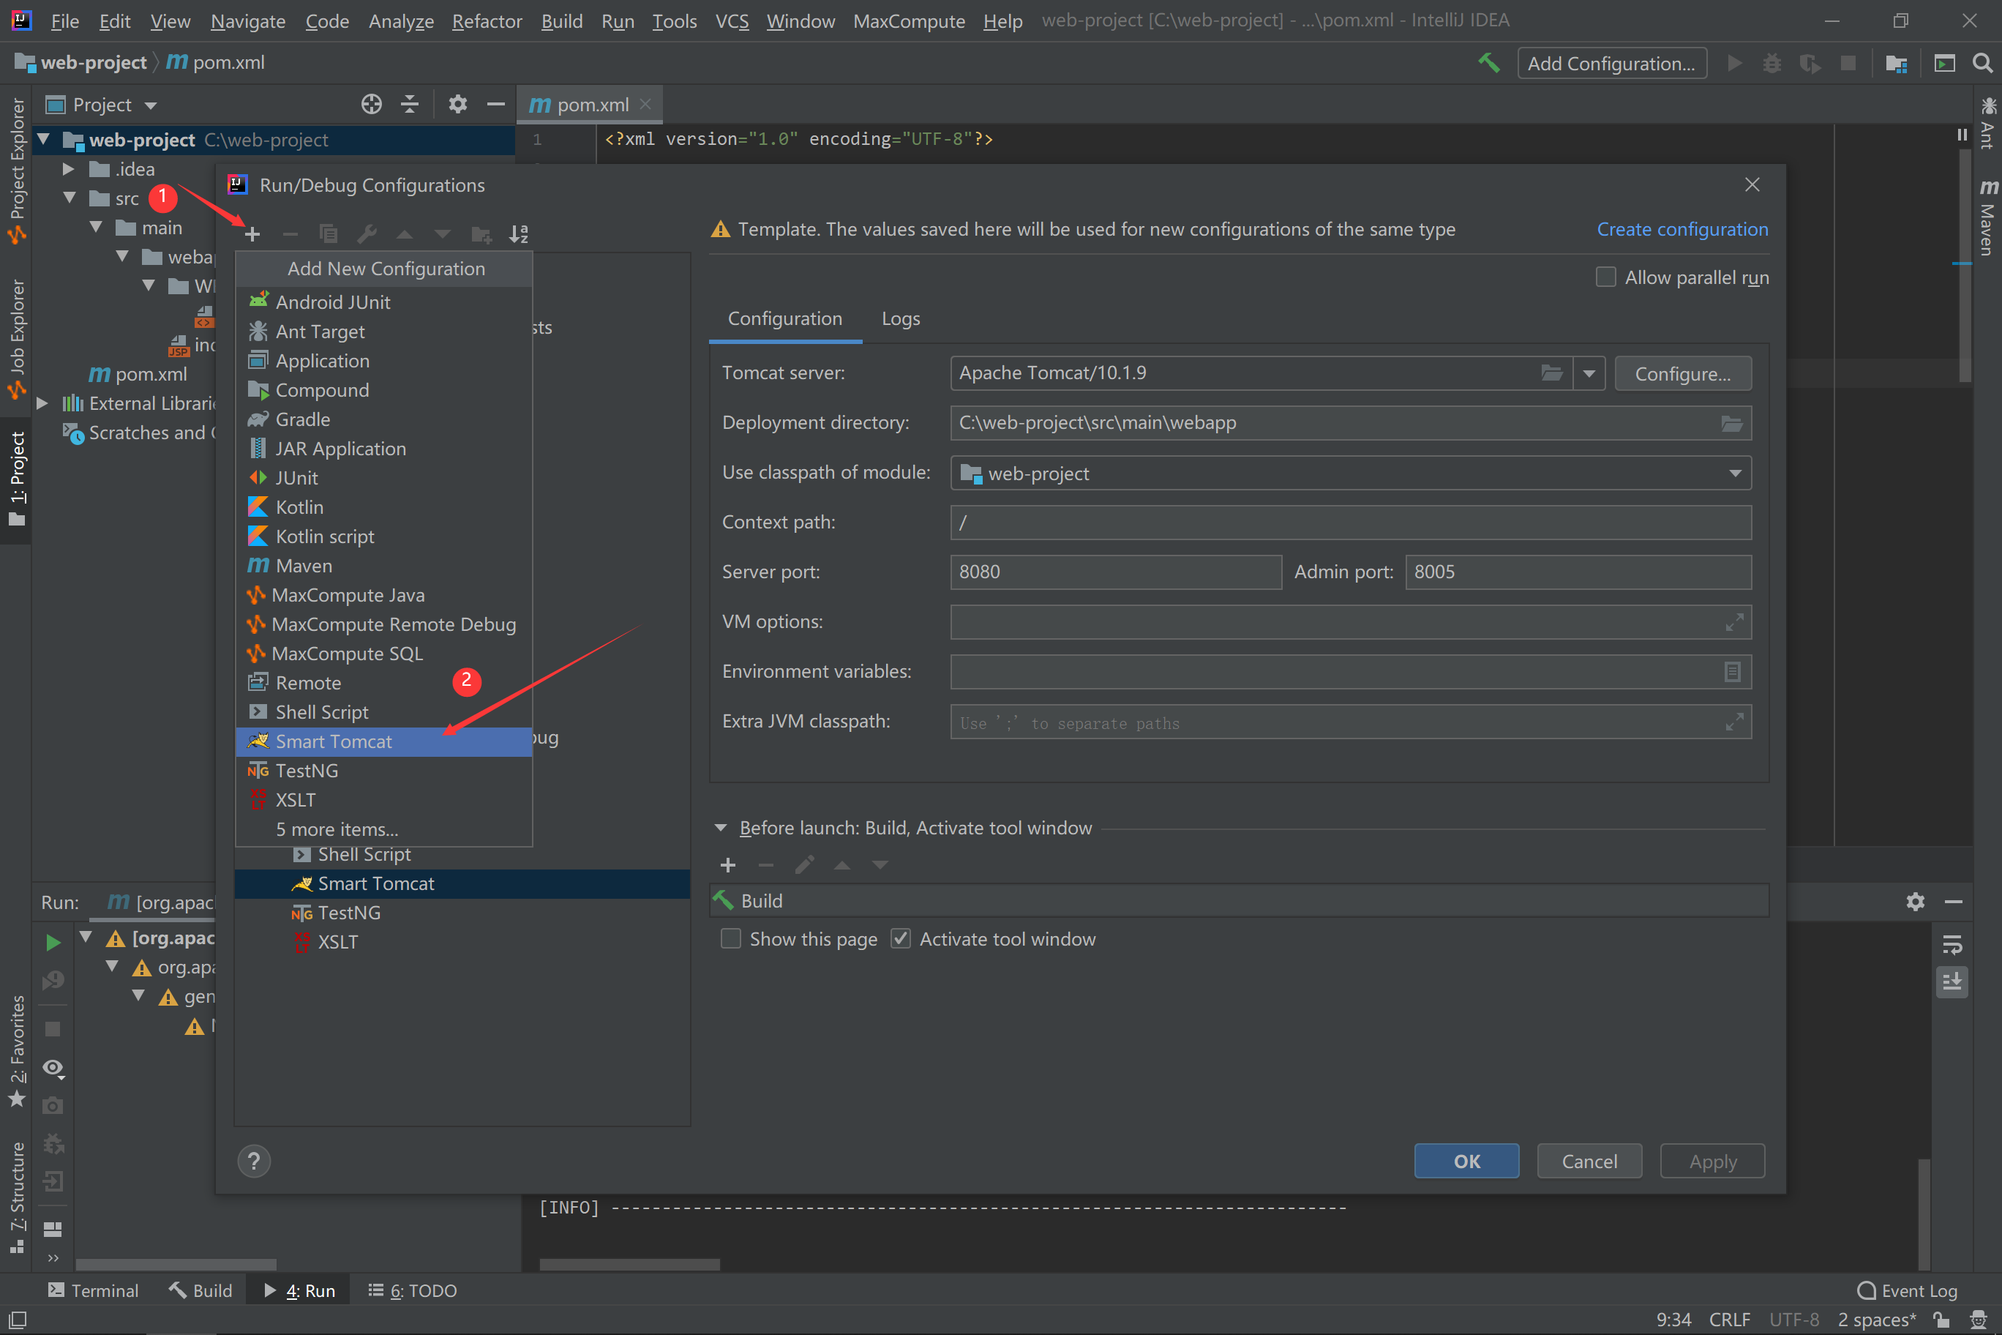Open the classpath module dropdown
Screen dimensions: 2002x1335
[x=1735, y=474]
